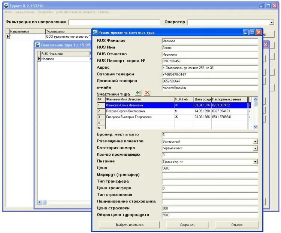Open the Файл menu
Viewport: 281px width, 233px height.
pyautogui.click(x=8, y=12)
